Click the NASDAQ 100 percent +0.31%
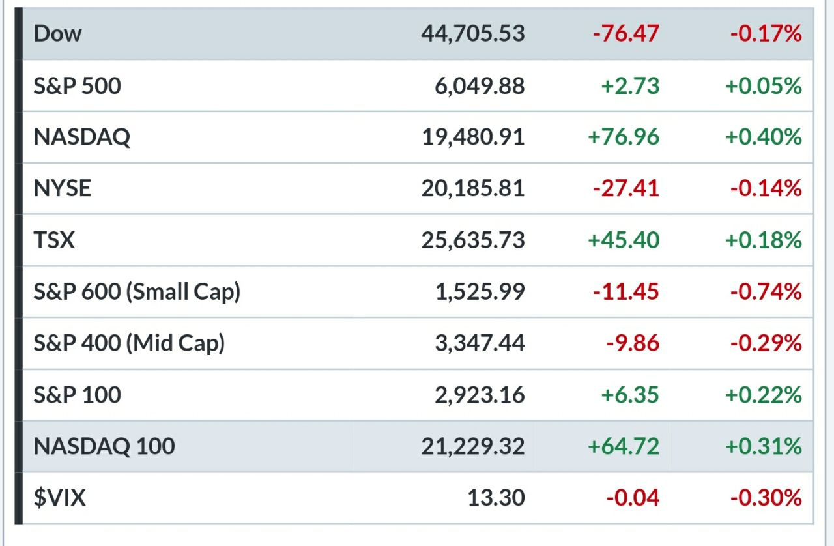The image size is (834, 546). [x=764, y=446]
